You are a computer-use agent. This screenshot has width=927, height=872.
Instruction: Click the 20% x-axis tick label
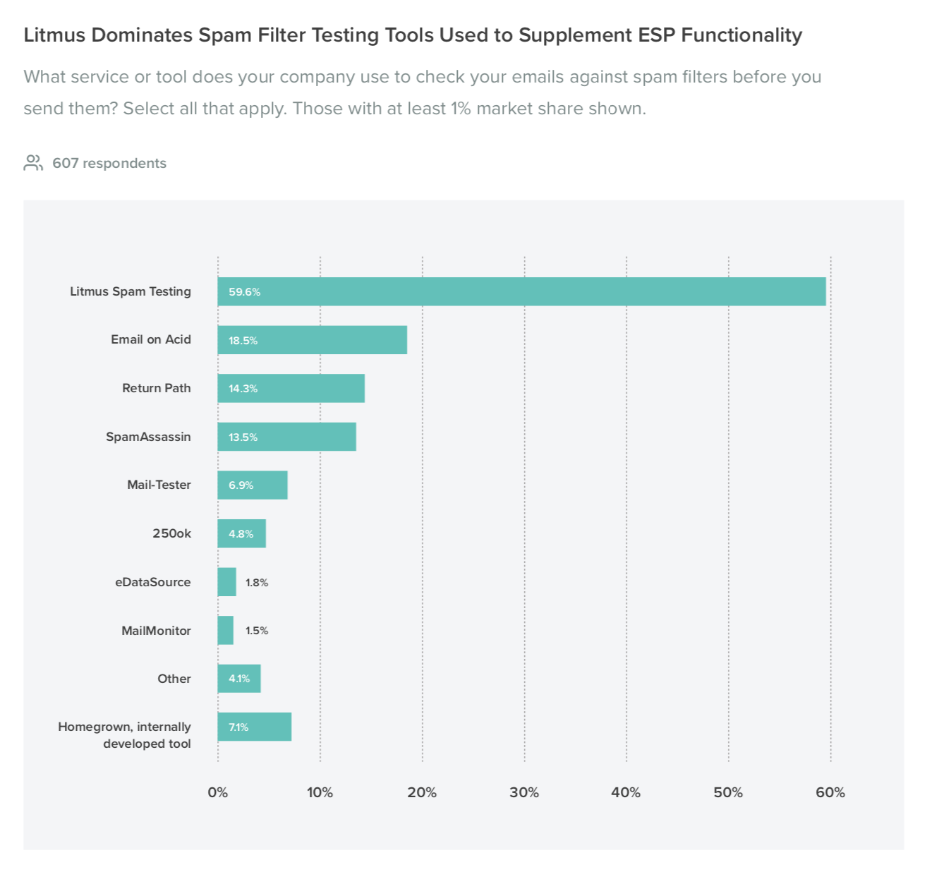click(x=422, y=792)
